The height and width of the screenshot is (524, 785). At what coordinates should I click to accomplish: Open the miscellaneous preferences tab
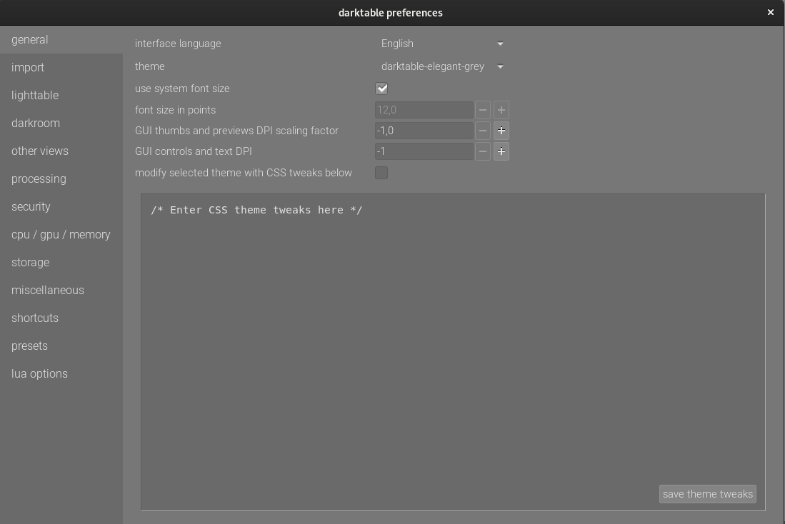click(x=61, y=291)
